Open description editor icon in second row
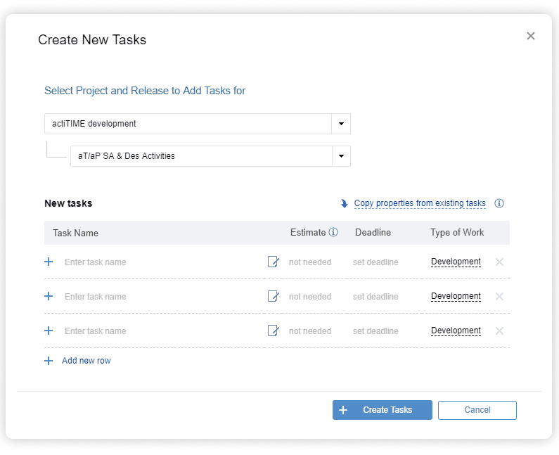Image resolution: width=559 pixels, height=455 pixels. (x=273, y=296)
